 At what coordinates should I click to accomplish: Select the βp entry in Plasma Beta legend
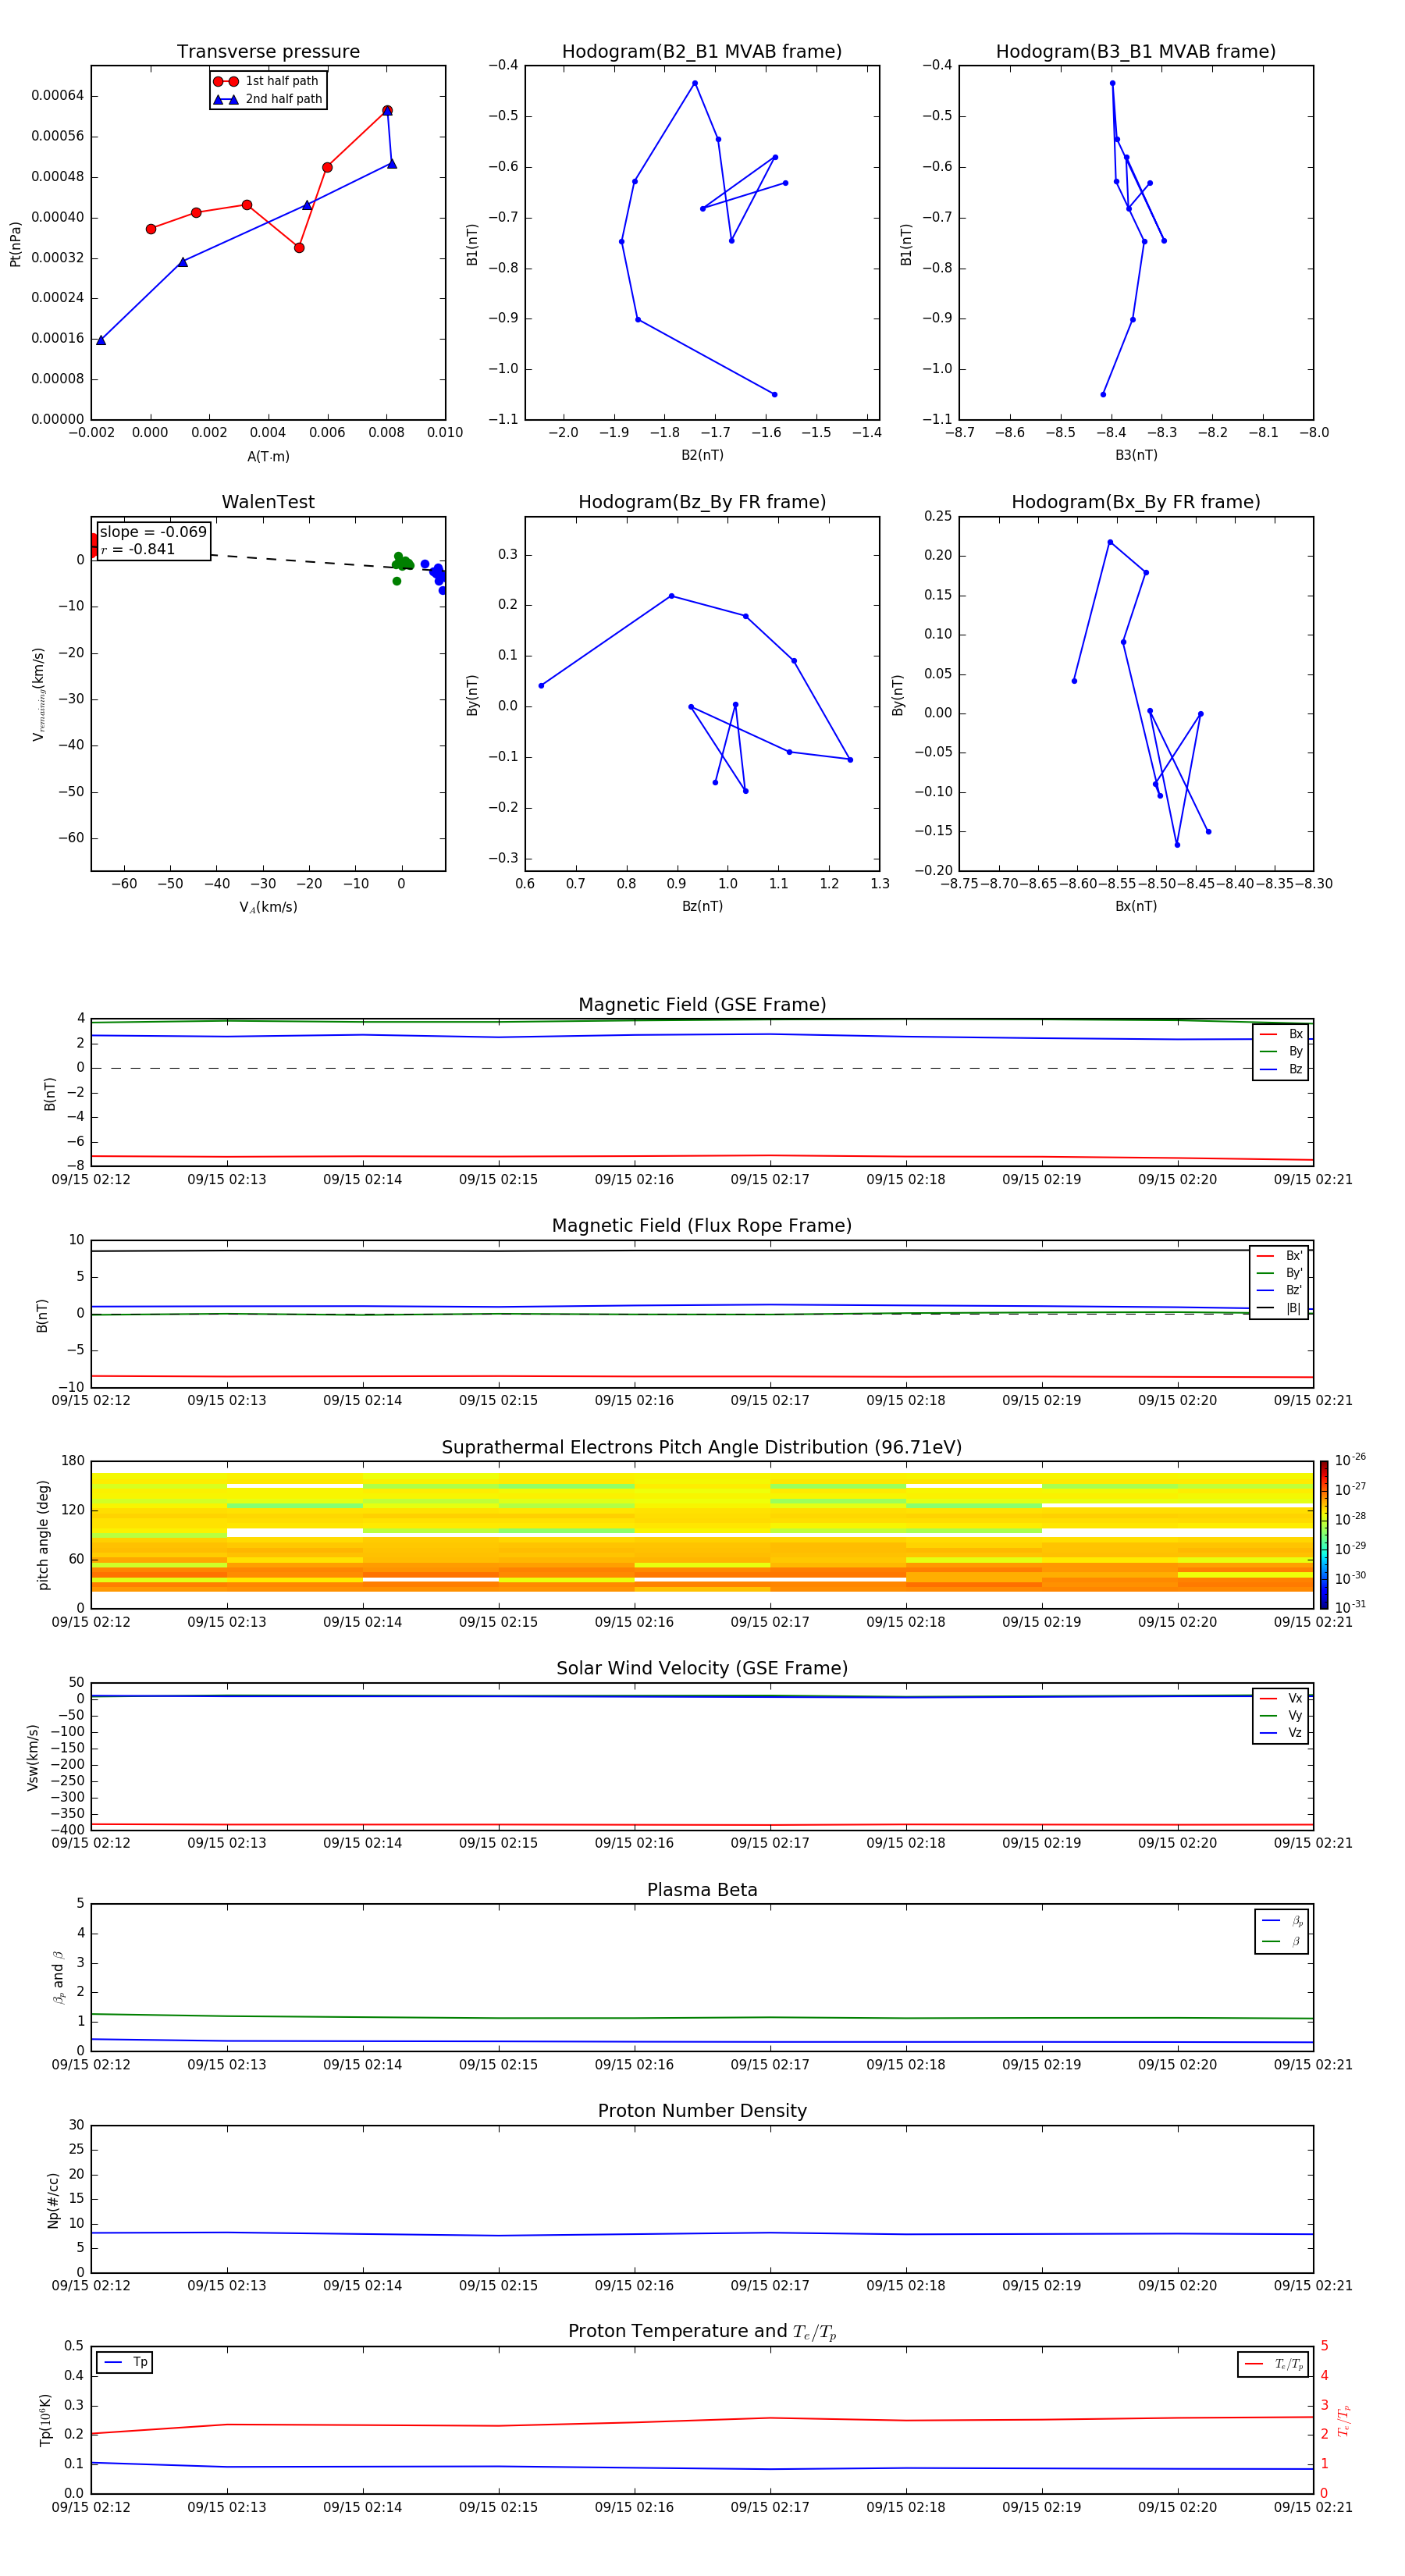pyautogui.click(x=1282, y=1921)
